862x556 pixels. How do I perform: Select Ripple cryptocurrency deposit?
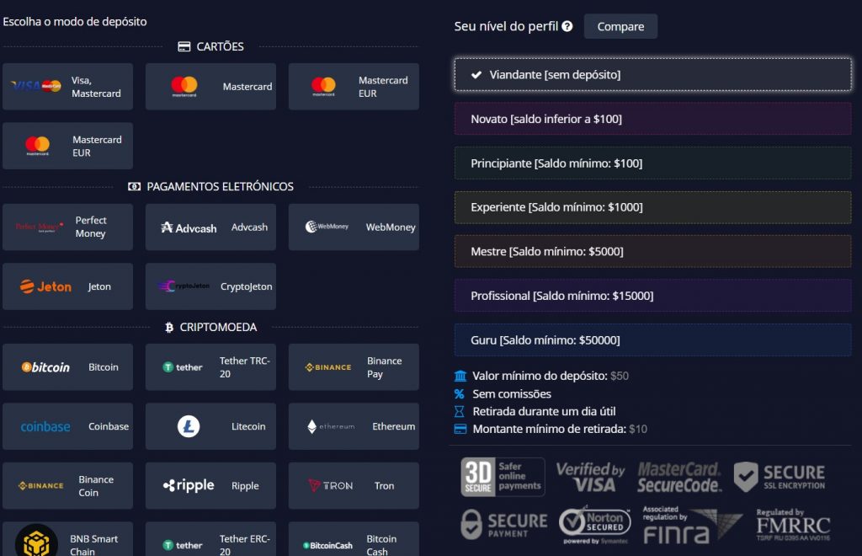210,485
